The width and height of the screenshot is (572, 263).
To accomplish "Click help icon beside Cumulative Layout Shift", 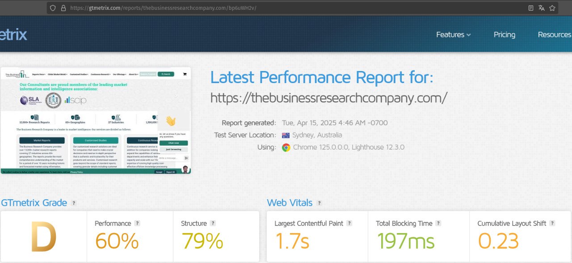I will coord(553,223).
